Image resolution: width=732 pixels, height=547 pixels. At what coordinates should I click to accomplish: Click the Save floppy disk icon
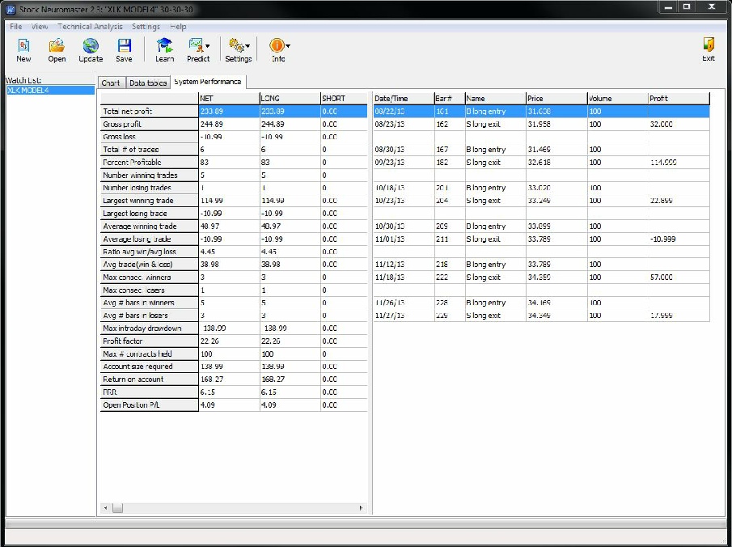pos(125,45)
